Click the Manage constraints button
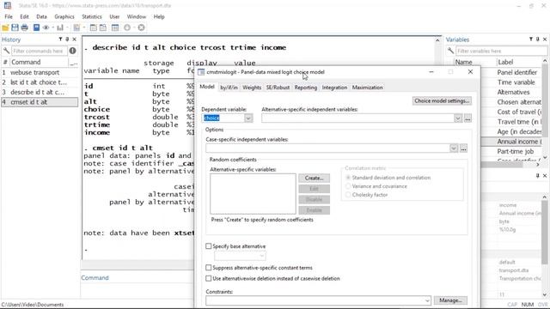Image resolution: width=550 pixels, height=309 pixels. coord(450,300)
